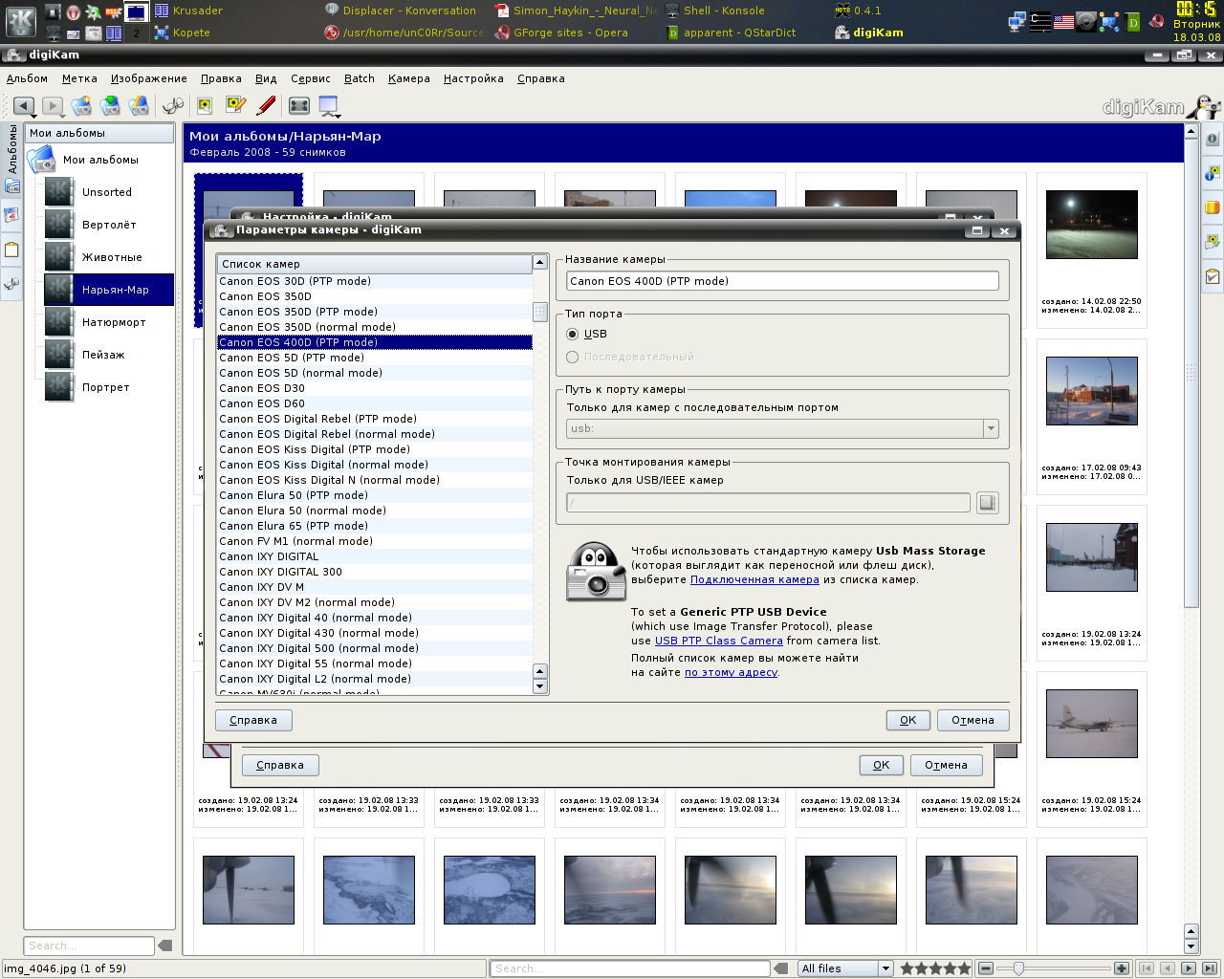The height and width of the screenshot is (979, 1224).
Task: Click the Full Screen mode toolbar icon
Action: coord(299,106)
